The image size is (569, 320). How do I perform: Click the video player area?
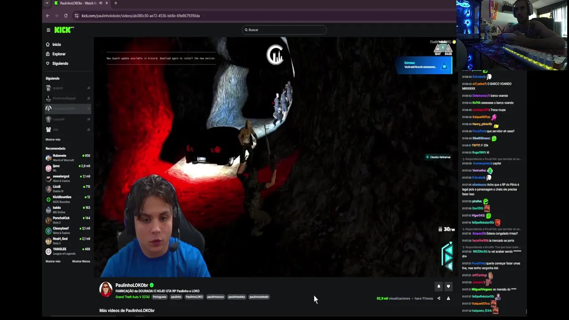(x=275, y=157)
